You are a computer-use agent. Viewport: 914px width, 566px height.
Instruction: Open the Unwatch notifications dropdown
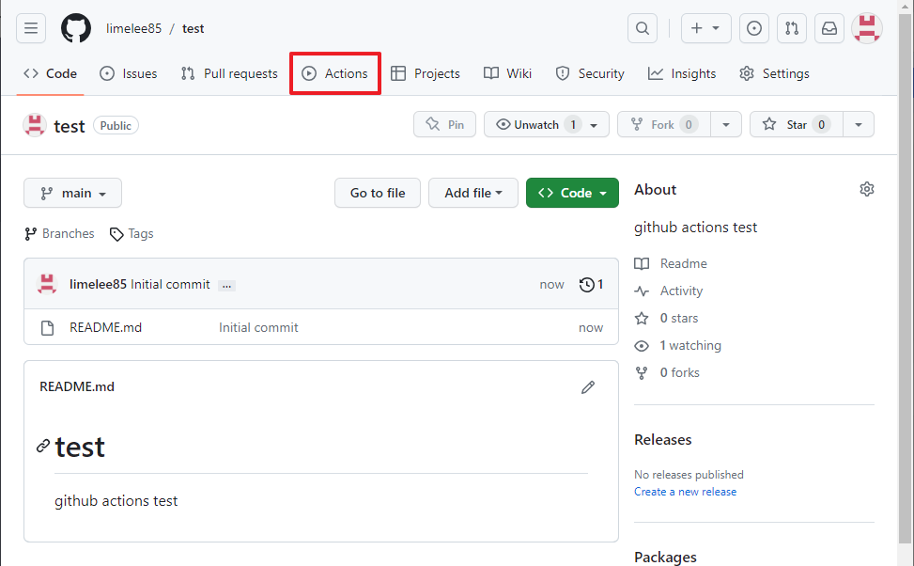tap(546, 124)
